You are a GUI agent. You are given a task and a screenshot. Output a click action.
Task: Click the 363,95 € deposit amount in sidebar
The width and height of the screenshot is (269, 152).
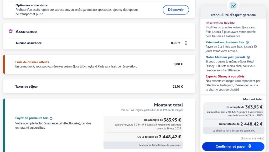coord(254,107)
